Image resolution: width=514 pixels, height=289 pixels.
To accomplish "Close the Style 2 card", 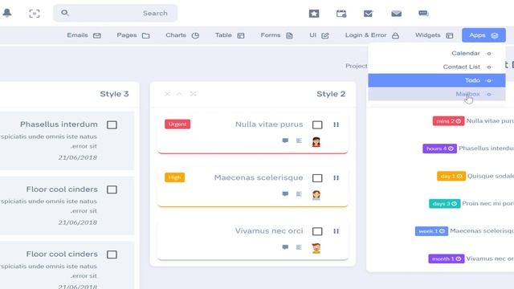I will [167, 94].
